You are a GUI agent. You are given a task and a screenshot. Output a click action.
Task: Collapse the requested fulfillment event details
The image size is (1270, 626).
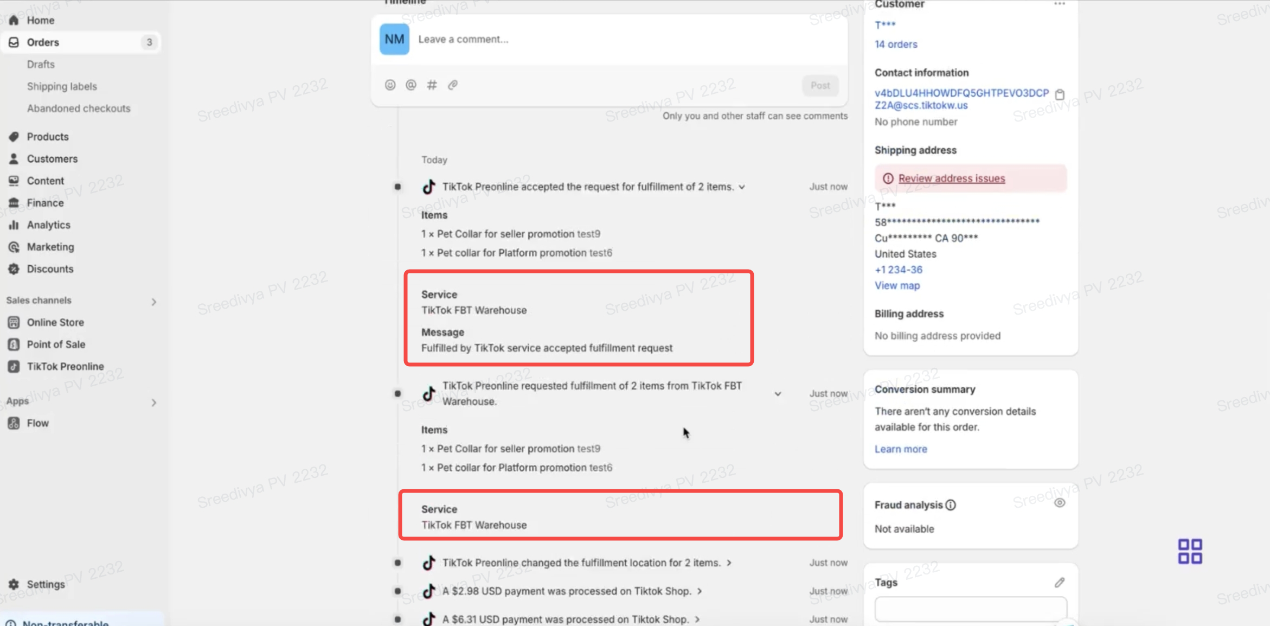[x=778, y=394]
